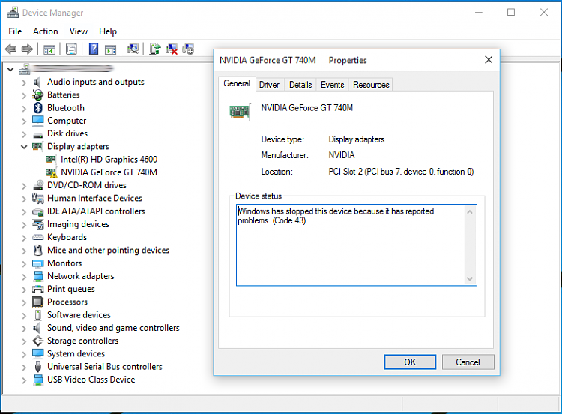
Task: Click the Universal Serial Bus controllers icon
Action: click(38, 366)
